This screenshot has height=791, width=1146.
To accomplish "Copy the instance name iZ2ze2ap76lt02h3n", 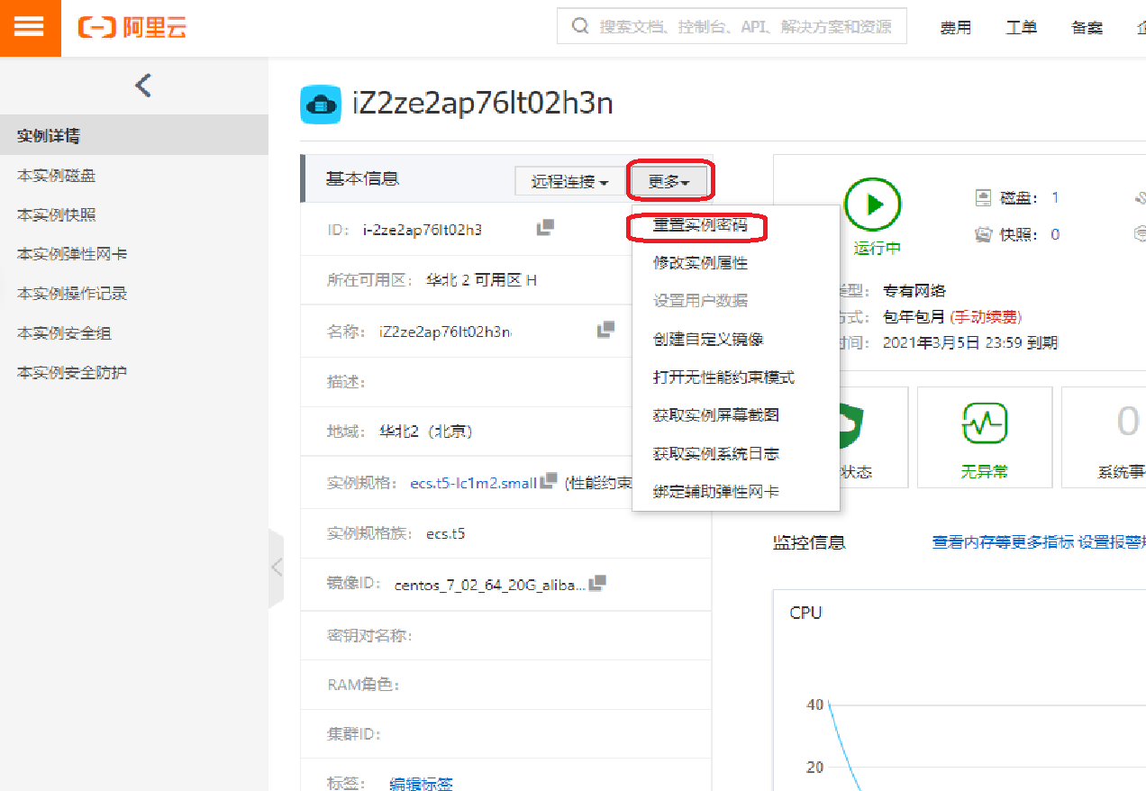I will (x=605, y=331).
